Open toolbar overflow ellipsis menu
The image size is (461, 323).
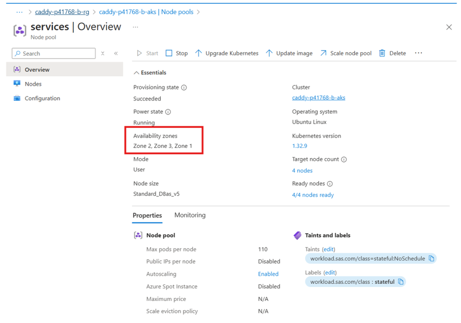click(x=419, y=53)
